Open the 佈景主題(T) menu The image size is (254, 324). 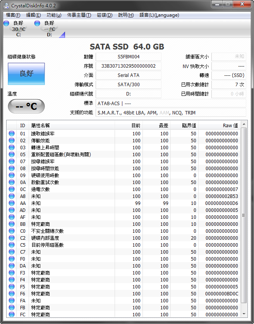pyautogui.click(x=79, y=15)
